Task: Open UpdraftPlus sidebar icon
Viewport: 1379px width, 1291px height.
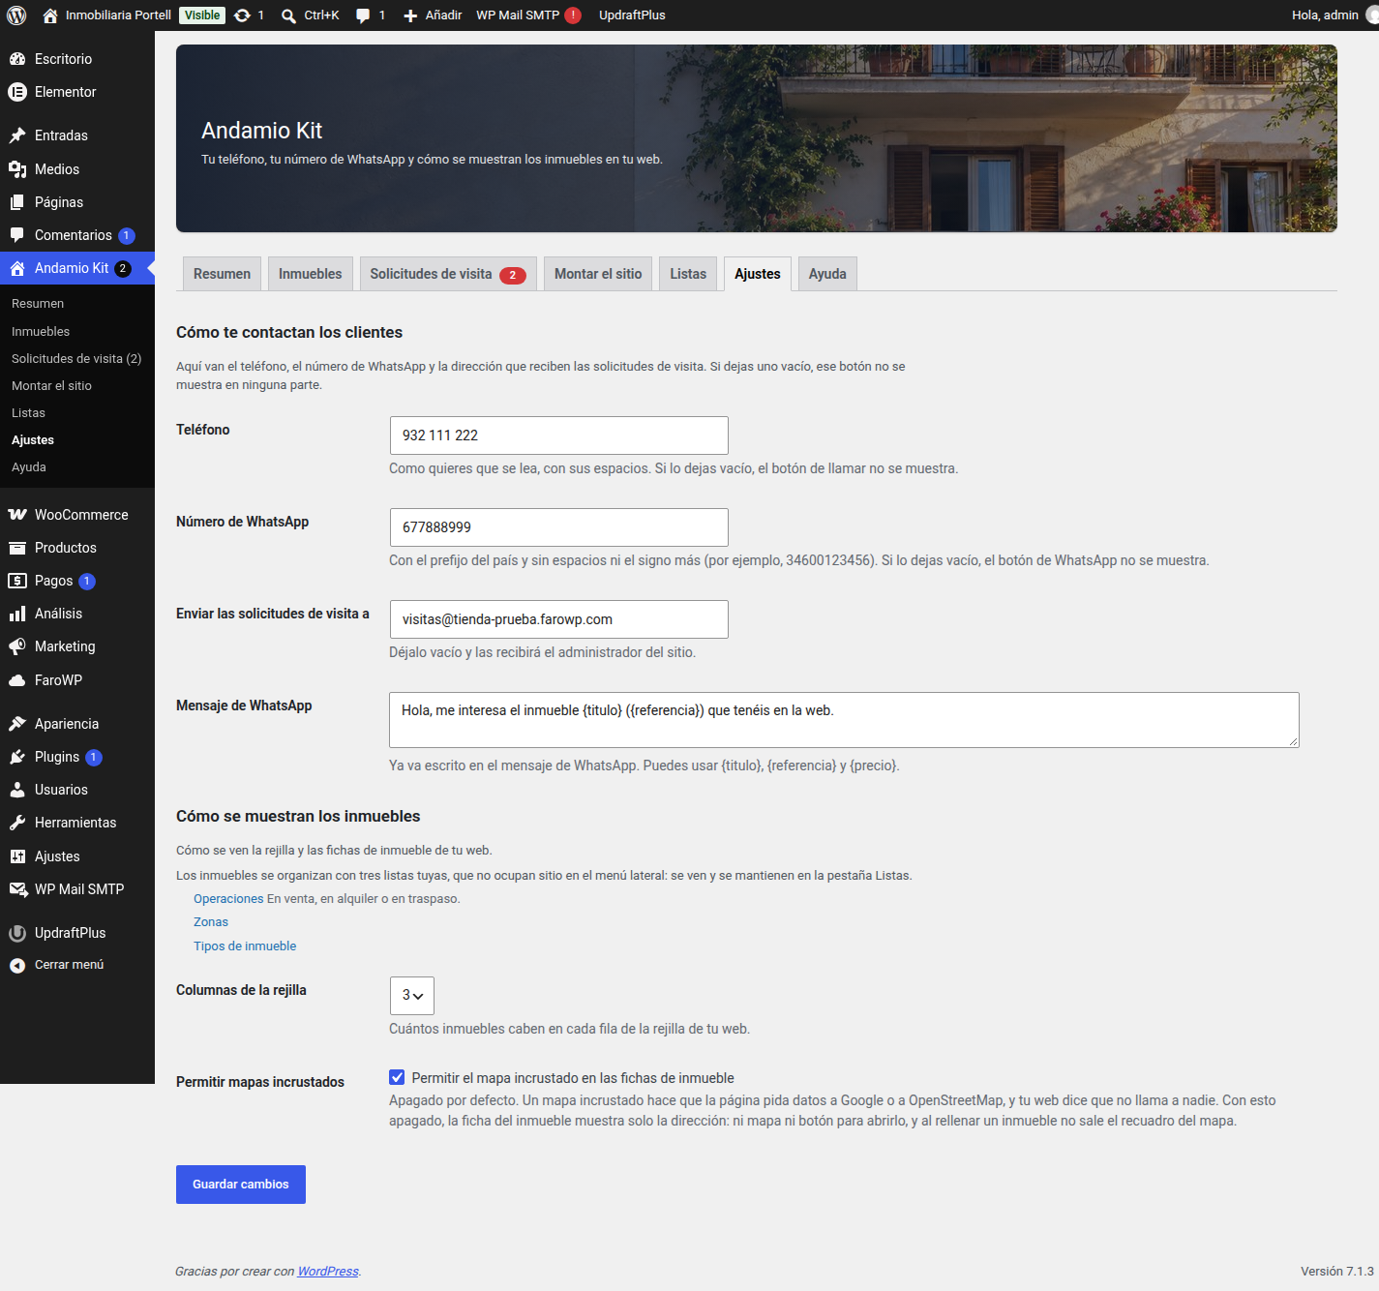Action: (x=17, y=933)
